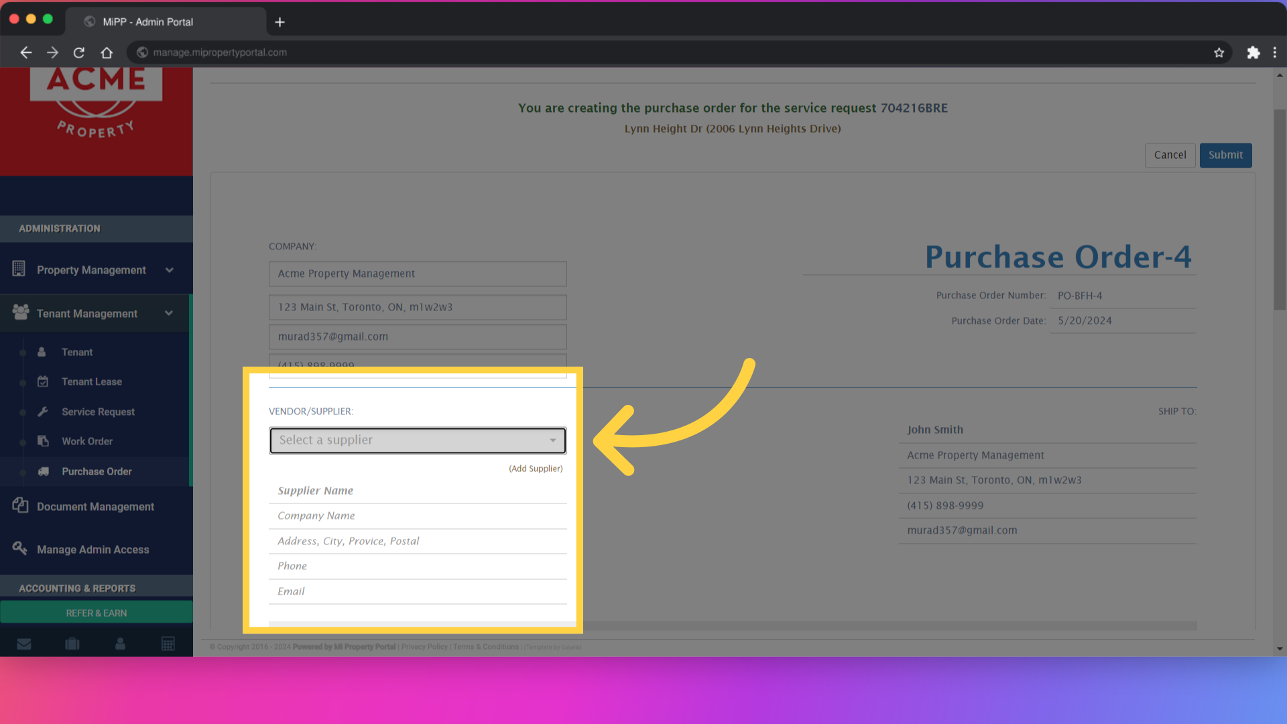Open the Work Order icon in sidebar
Screen dimensions: 1287x724
tap(42, 441)
